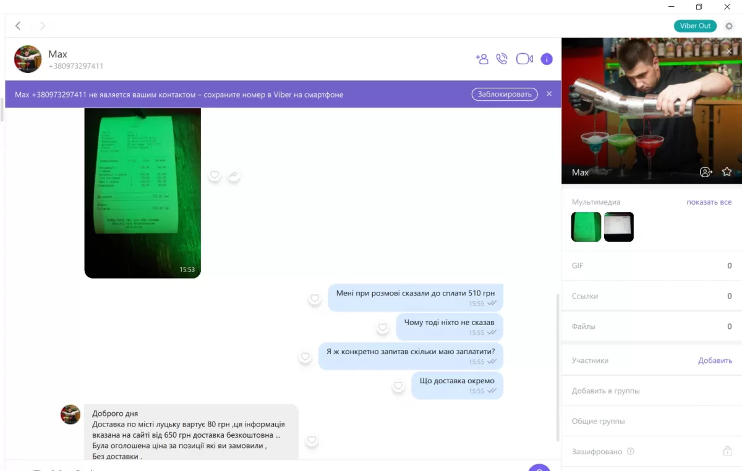Screen dimensions: 742x471
Task: Like the "Чому тоді ніхто не сказав" message
Action: 383,328
